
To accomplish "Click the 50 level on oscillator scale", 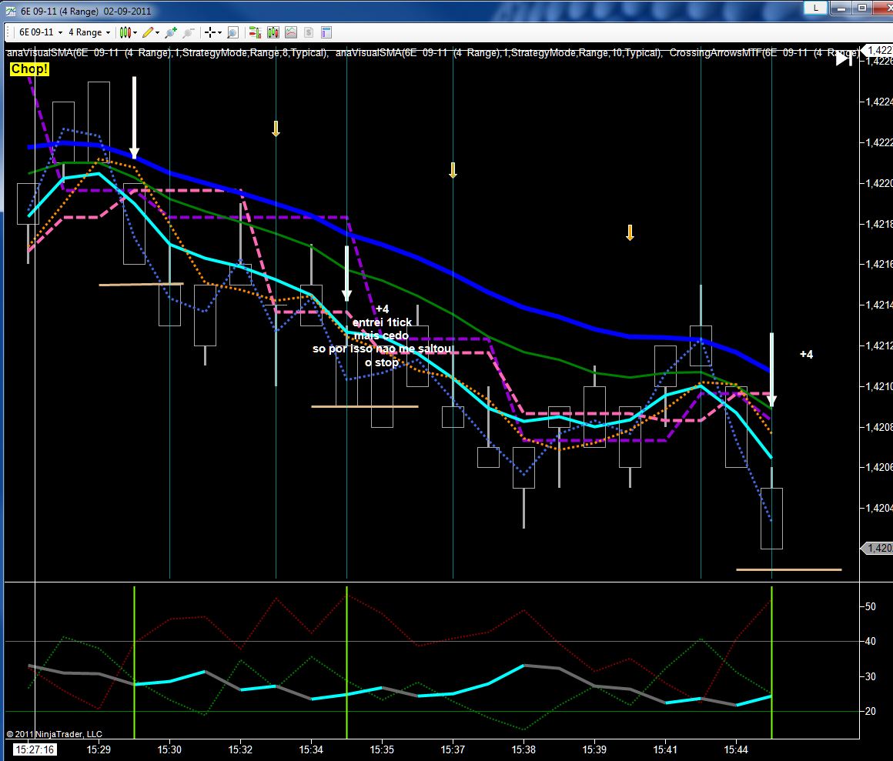I will pyautogui.click(x=870, y=606).
